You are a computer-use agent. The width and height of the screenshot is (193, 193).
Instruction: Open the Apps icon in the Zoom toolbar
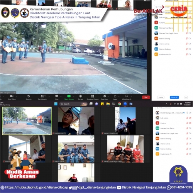[115, 96]
